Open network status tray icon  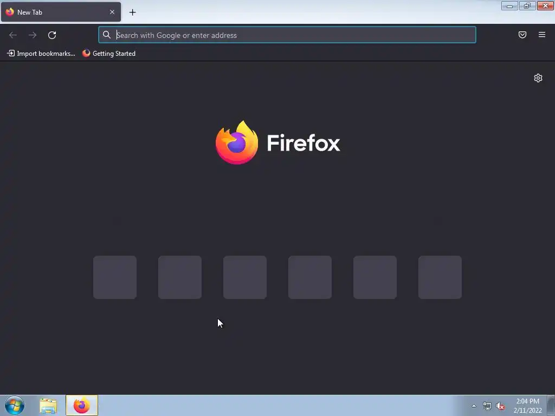pos(487,406)
